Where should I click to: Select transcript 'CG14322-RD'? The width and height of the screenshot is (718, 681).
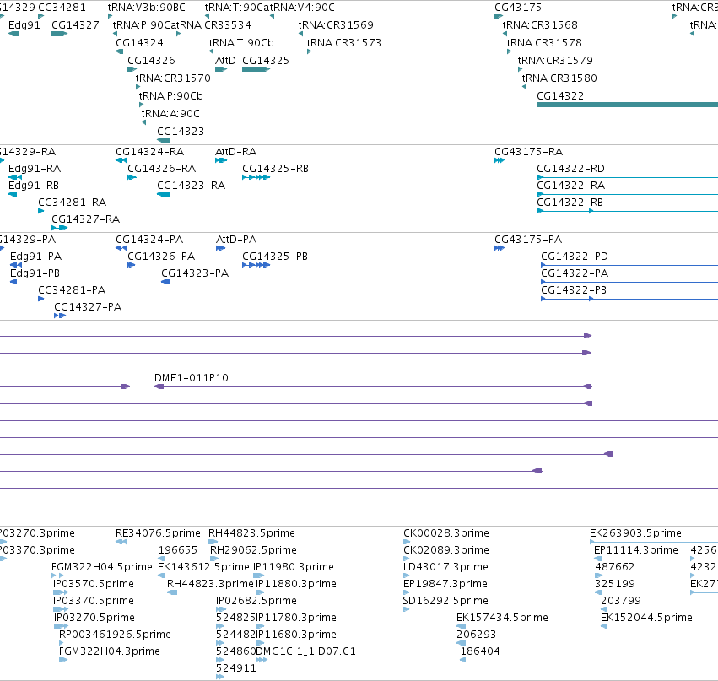[x=570, y=169]
